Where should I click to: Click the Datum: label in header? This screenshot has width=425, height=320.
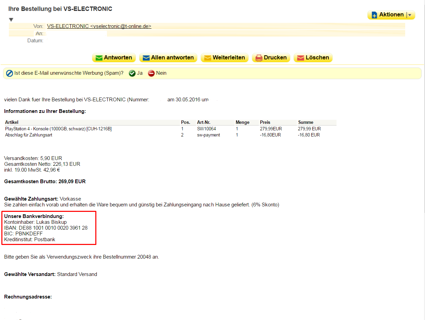click(35, 41)
